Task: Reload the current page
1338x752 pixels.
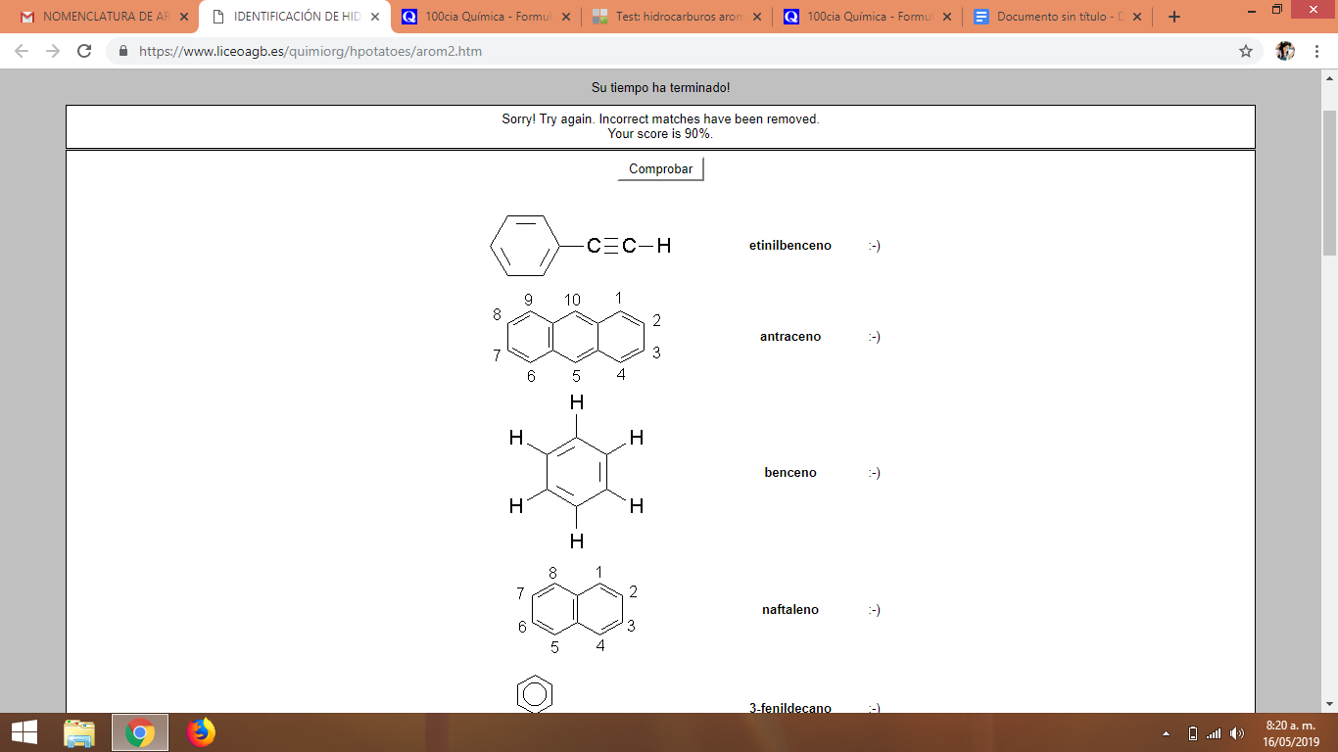Action: click(x=84, y=51)
